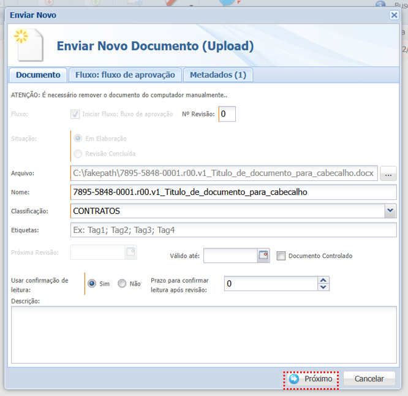Click the Próxima Revisão calendar icon

point(130,252)
